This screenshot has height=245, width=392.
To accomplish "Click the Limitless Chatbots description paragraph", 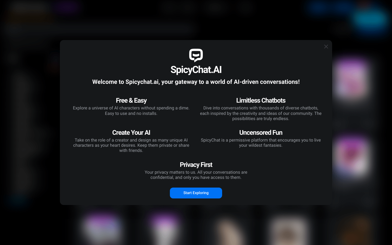I will pos(261,113).
